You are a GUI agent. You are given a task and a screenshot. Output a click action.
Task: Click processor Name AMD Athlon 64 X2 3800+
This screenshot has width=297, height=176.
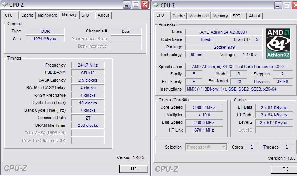point(224,32)
